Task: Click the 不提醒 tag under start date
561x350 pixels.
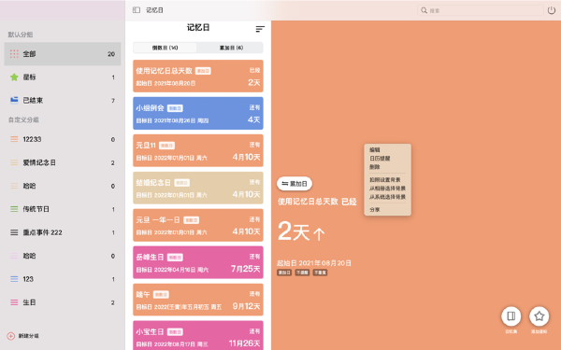Action: [302, 273]
